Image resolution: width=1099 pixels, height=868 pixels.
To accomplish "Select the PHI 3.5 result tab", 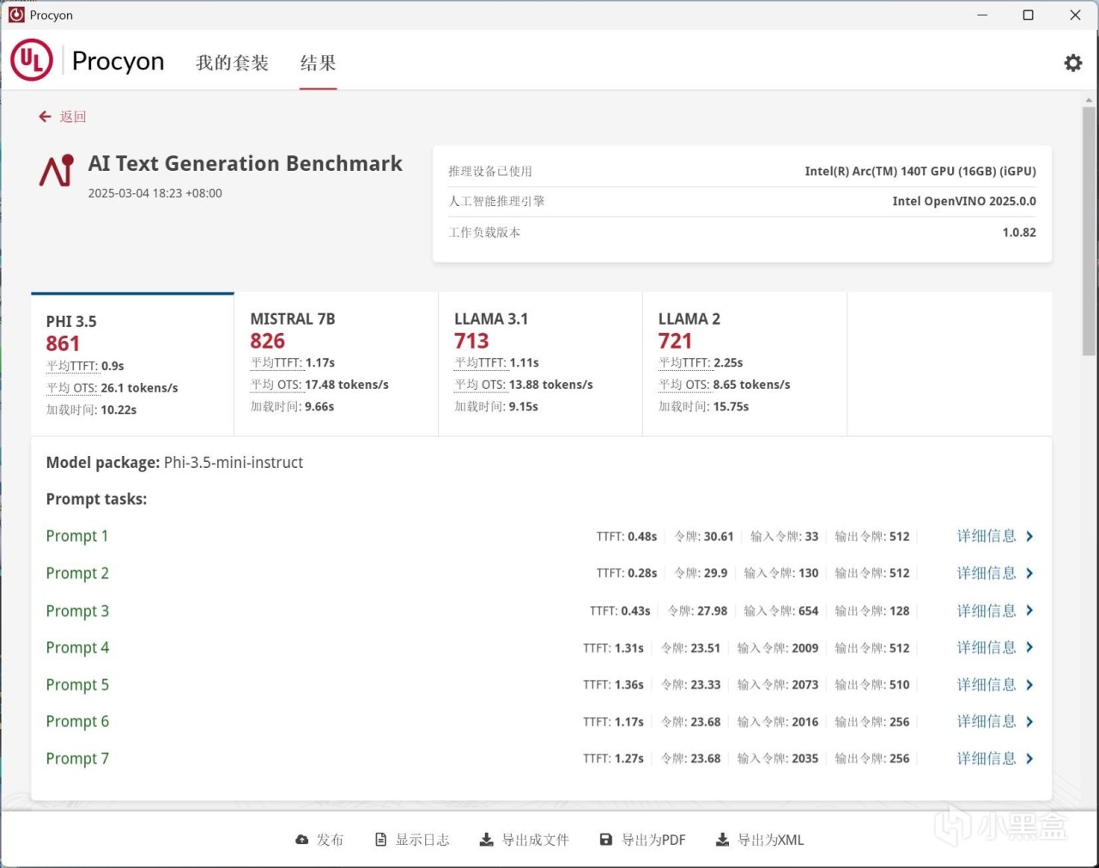I will pyautogui.click(x=132, y=364).
